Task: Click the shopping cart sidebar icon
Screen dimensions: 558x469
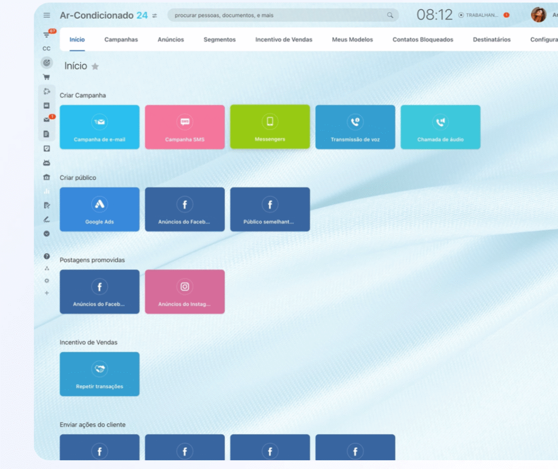Action: [x=46, y=77]
